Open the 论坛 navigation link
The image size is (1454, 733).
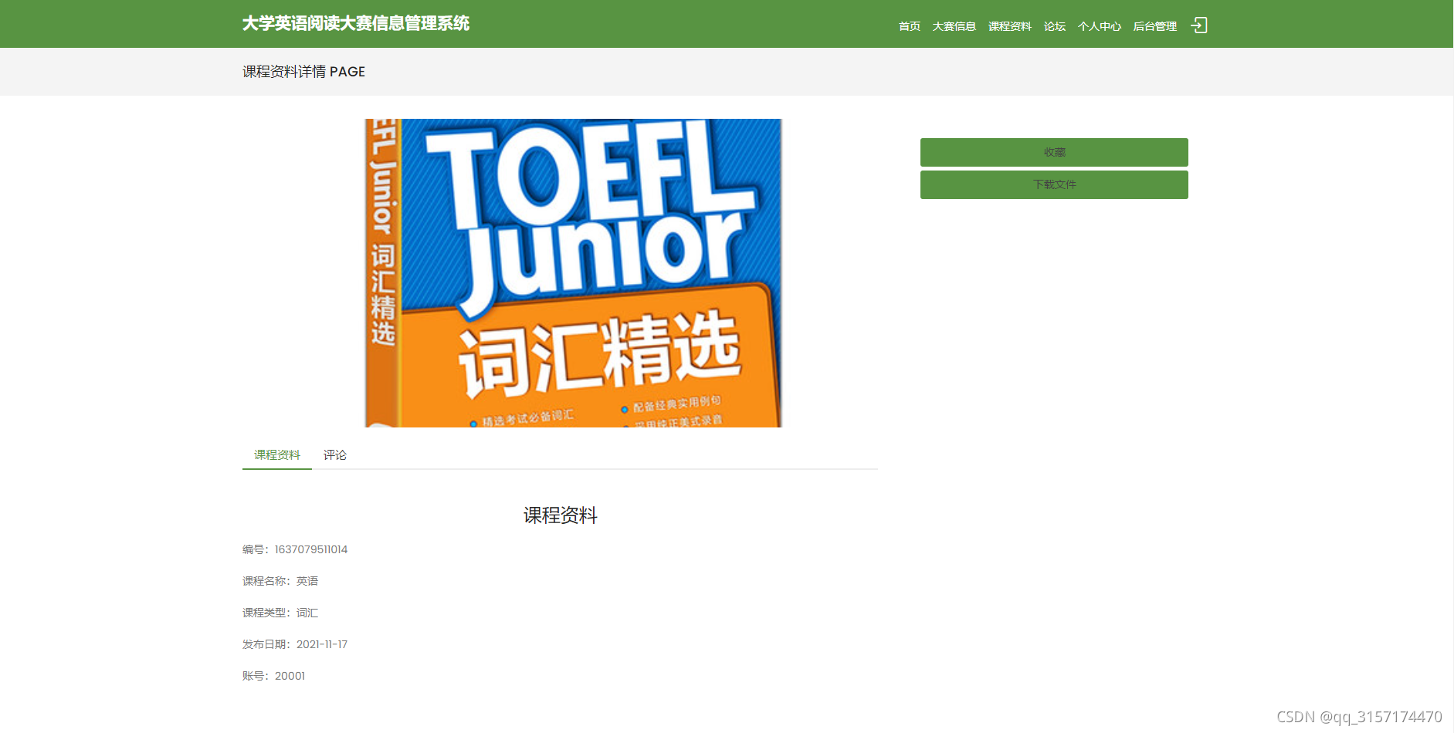click(x=1055, y=26)
